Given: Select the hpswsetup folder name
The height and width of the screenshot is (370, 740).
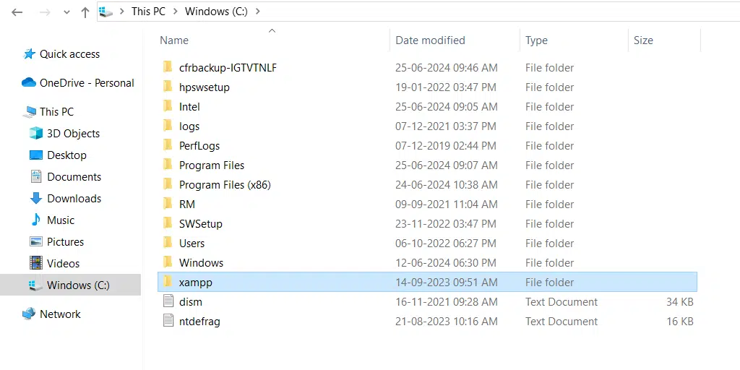Looking at the screenshot, I should point(205,87).
